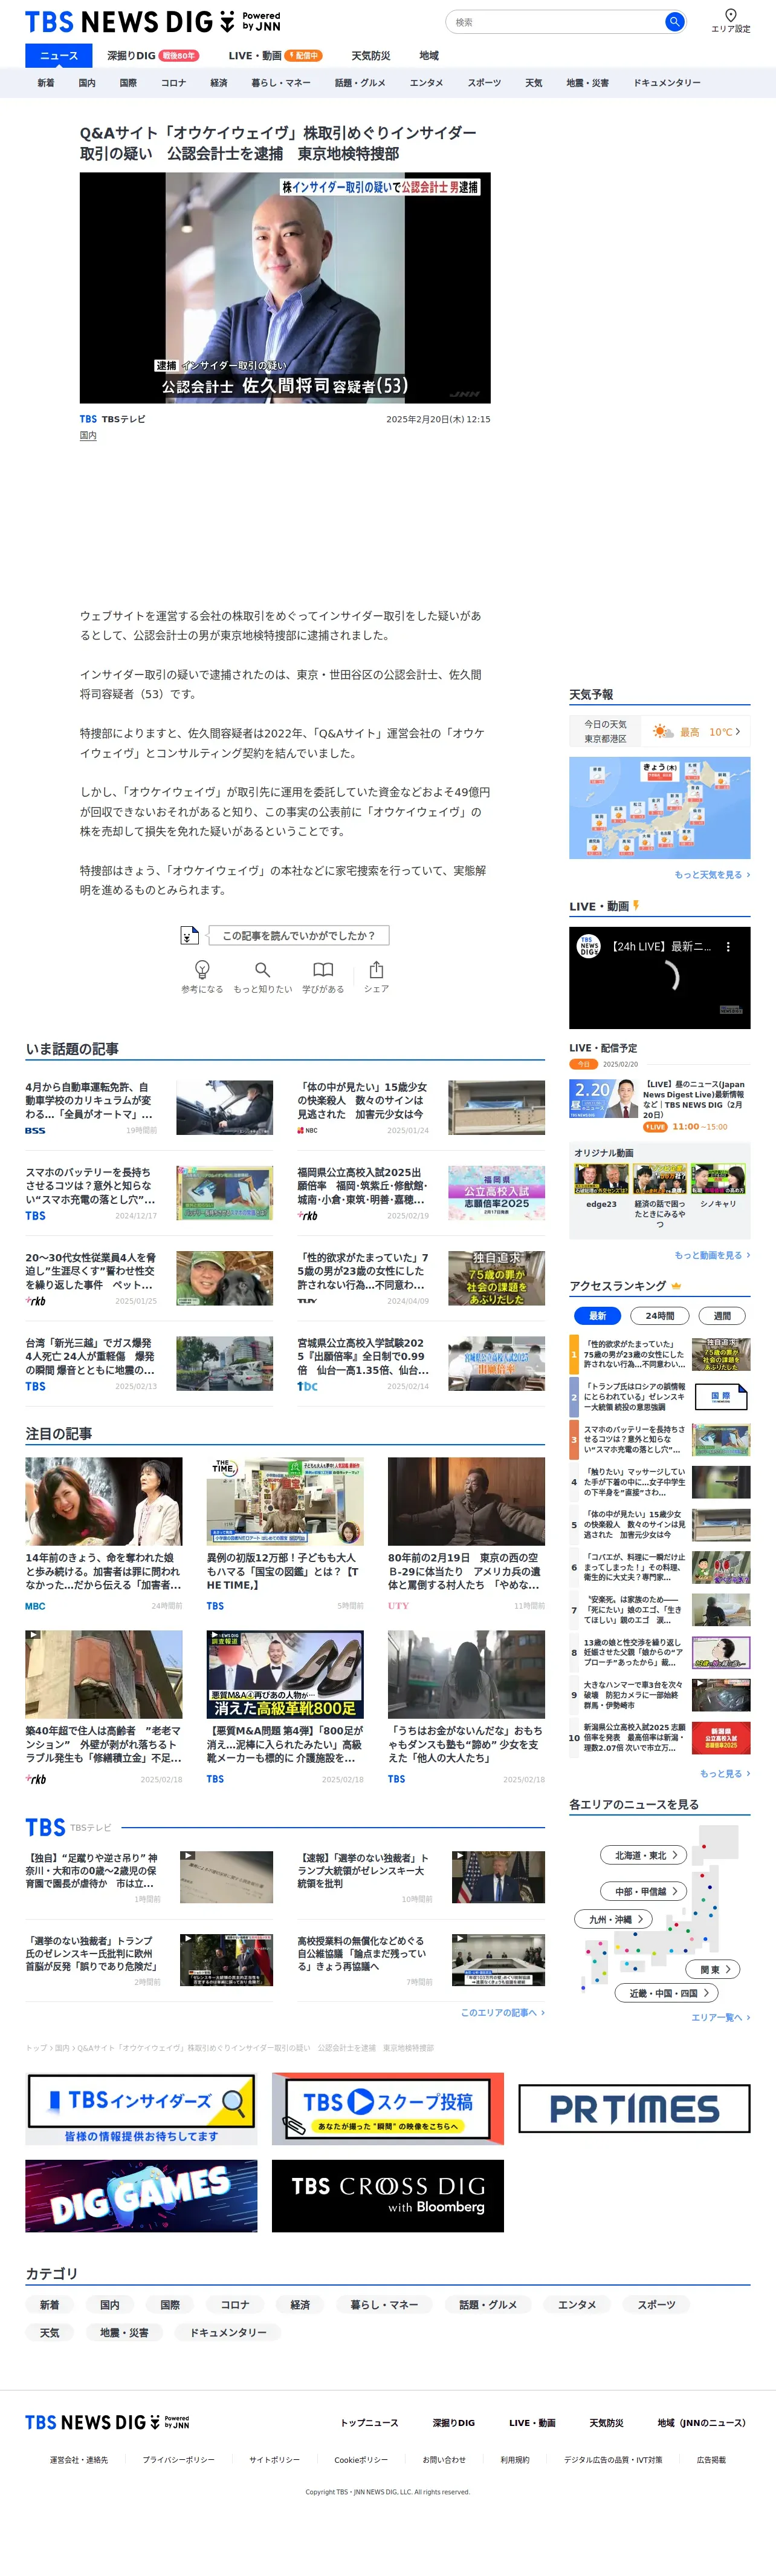The image size is (776, 2576).
Task: Open the もっと天気を見る link
Action: [712, 875]
